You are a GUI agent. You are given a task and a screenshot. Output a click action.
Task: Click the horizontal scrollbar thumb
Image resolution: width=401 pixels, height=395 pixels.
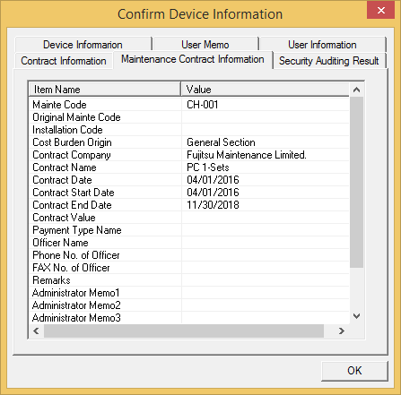184,331
